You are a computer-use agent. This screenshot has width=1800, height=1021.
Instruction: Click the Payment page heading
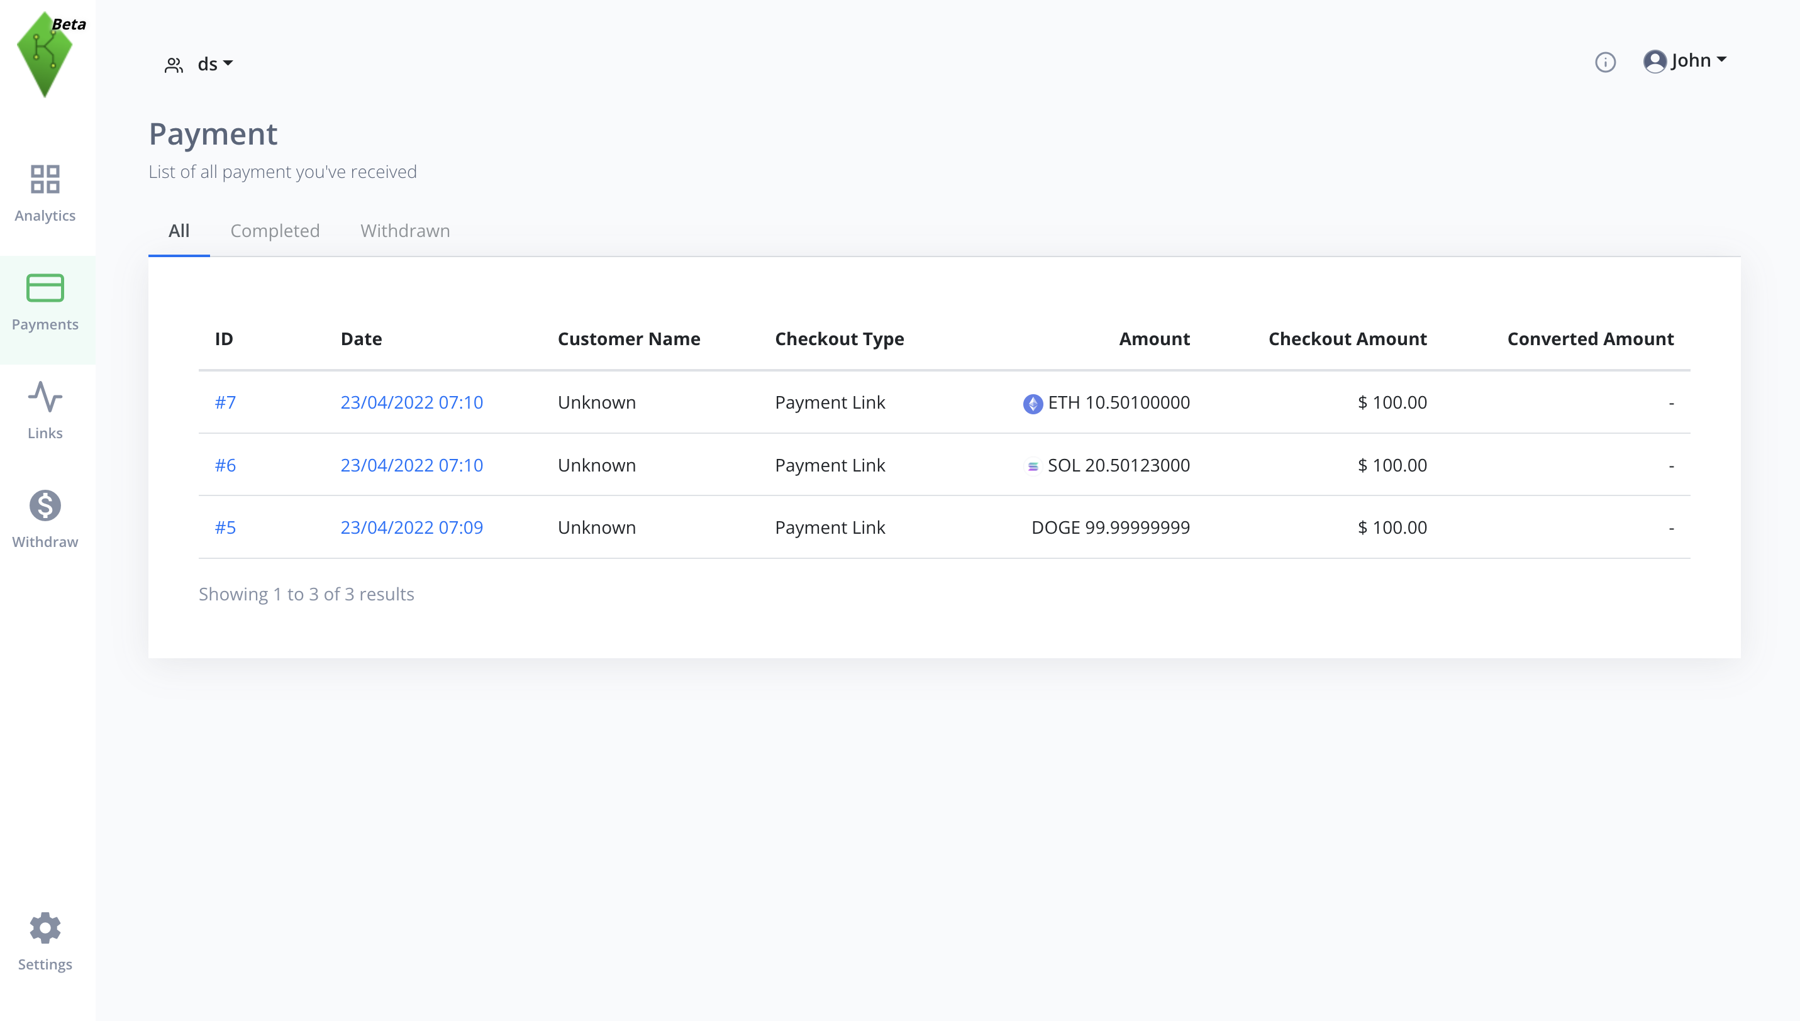point(213,134)
